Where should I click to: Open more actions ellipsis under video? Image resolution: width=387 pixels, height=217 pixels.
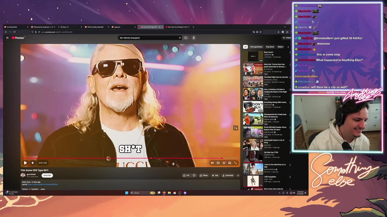pos(238,175)
